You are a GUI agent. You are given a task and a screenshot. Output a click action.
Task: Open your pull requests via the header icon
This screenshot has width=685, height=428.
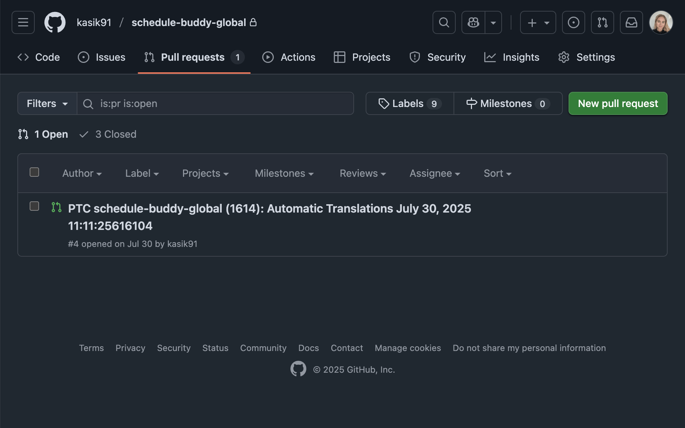point(602,22)
